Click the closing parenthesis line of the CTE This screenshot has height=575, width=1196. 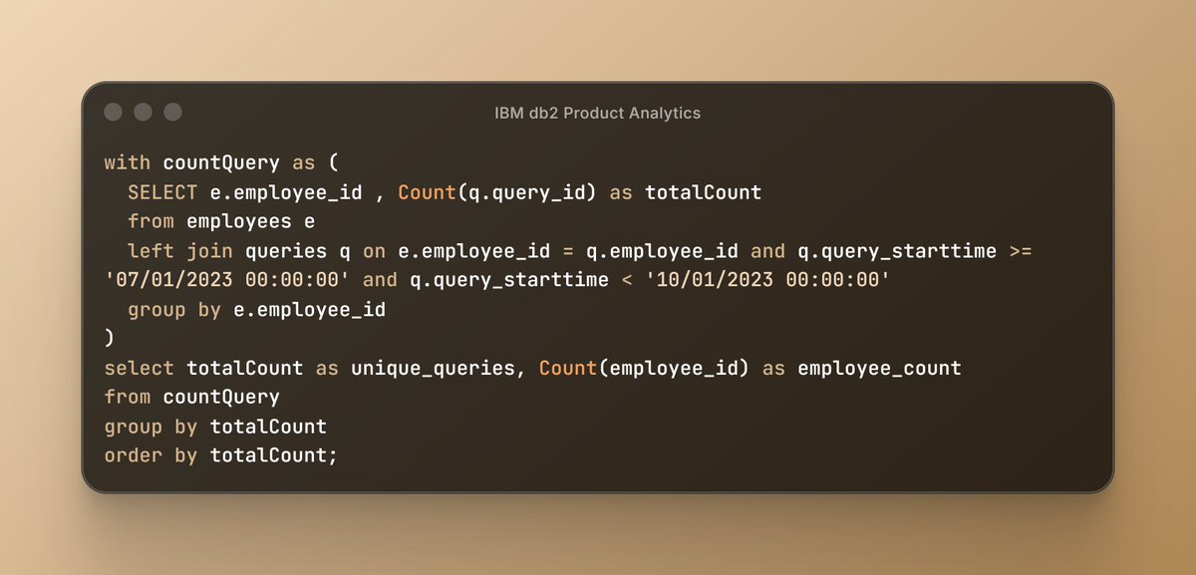click(110, 339)
